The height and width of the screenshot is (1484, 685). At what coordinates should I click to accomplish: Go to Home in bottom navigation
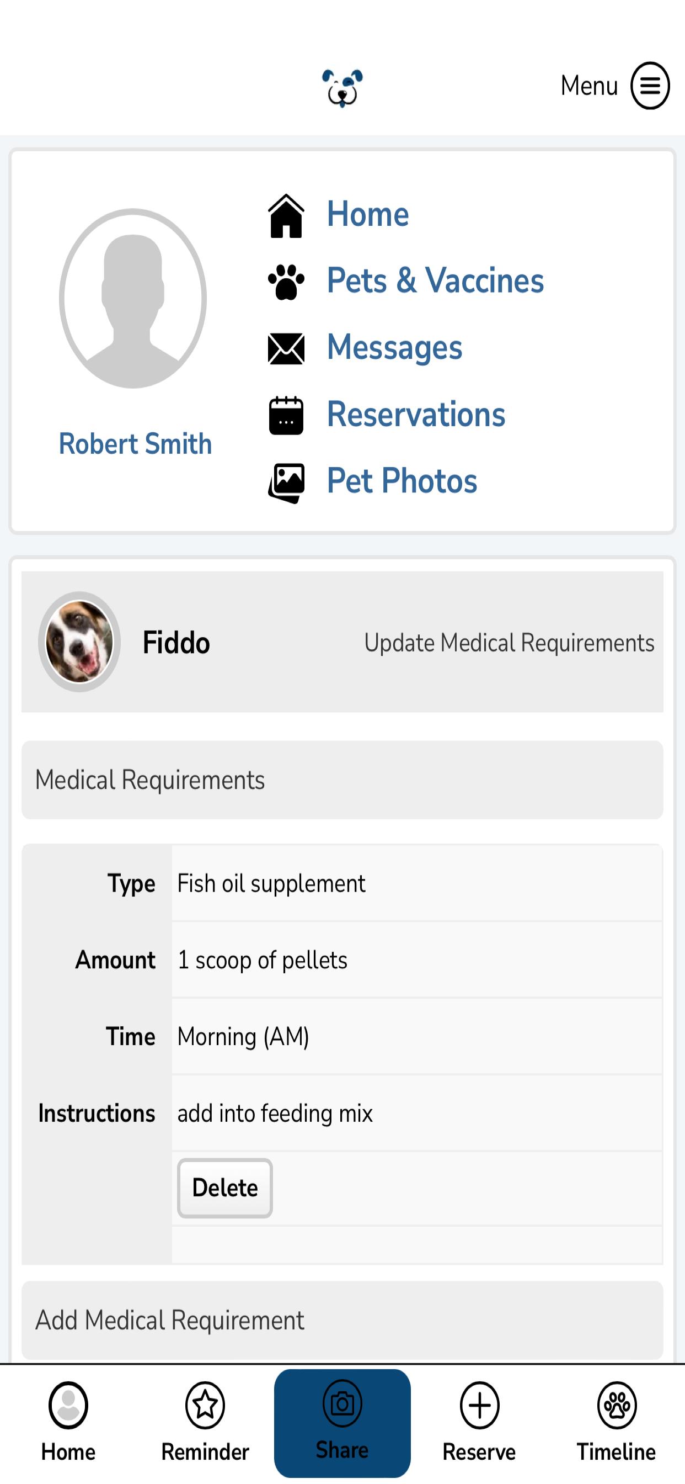click(x=68, y=1422)
